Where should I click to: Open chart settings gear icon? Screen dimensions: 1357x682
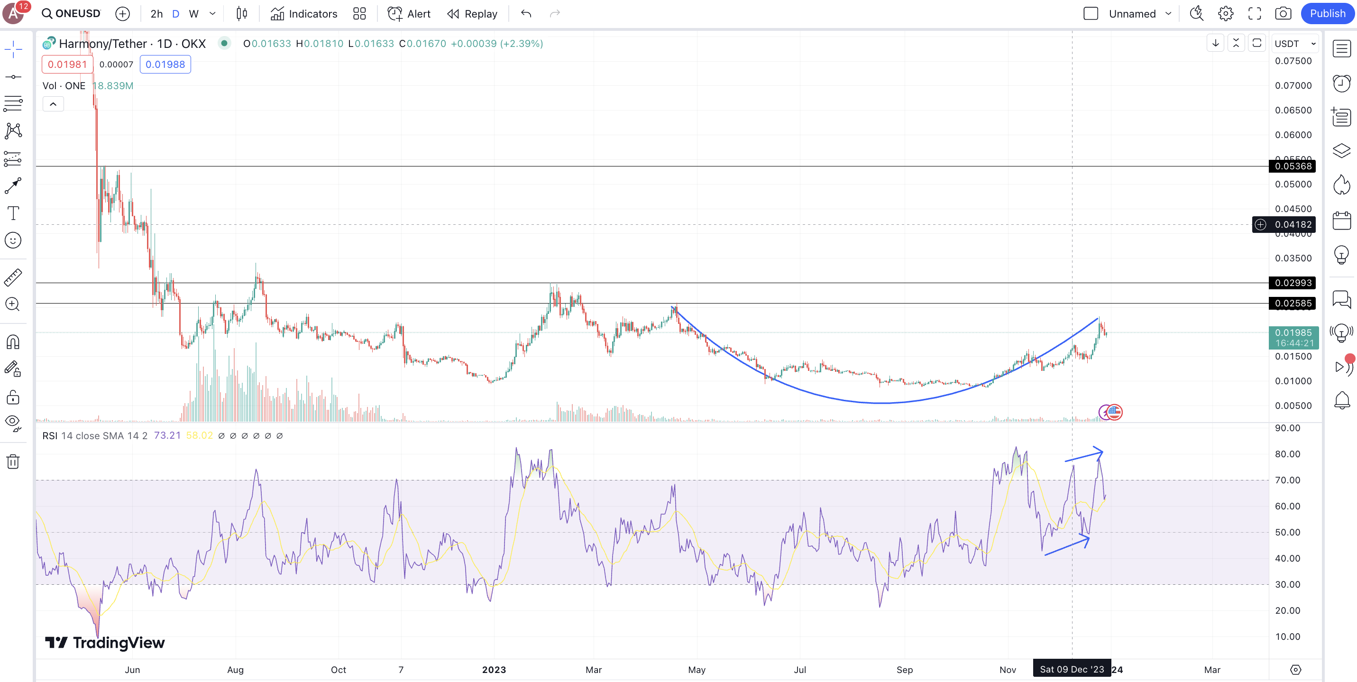click(x=1225, y=14)
